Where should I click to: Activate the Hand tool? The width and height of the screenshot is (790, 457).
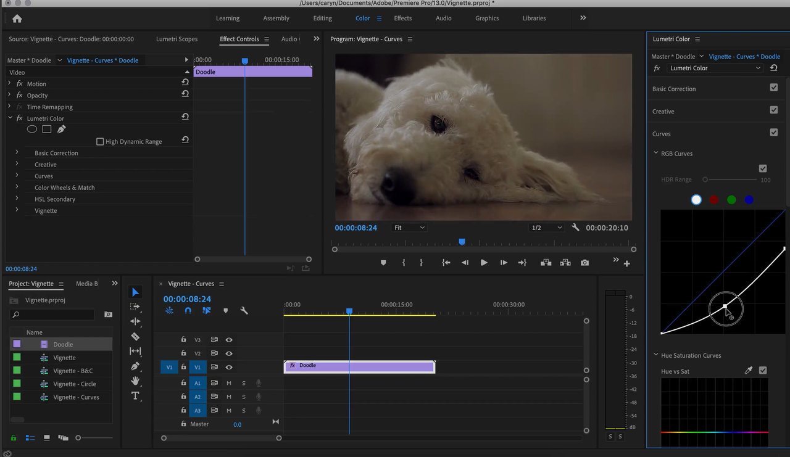tap(136, 381)
